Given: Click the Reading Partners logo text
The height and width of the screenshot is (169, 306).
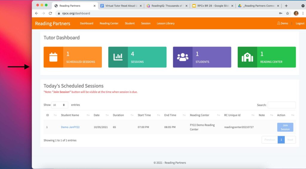Looking at the screenshot, I should [53, 23].
